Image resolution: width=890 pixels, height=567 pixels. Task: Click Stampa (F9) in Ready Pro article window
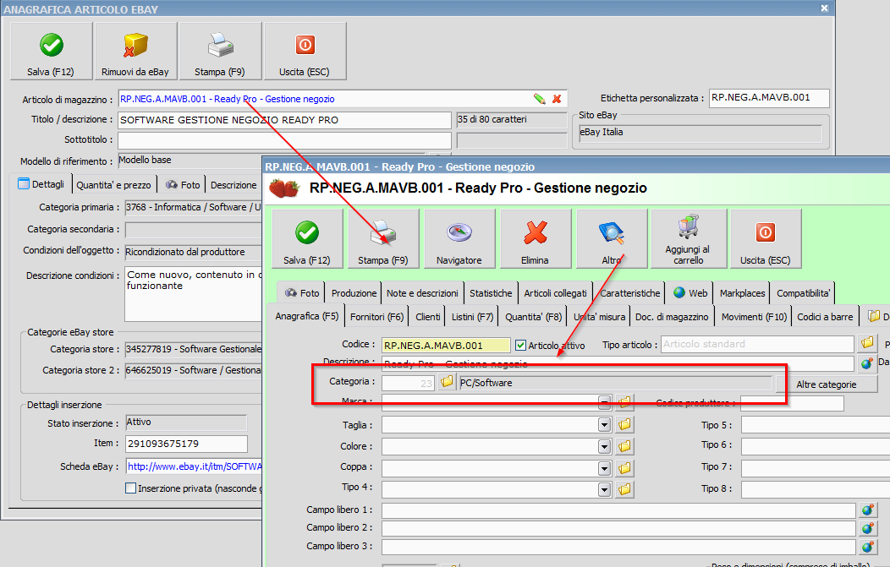(x=383, y=238)
